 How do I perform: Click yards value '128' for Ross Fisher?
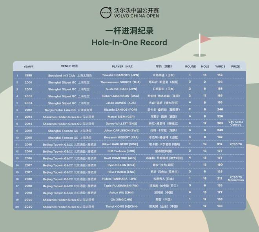click(220, 172)
